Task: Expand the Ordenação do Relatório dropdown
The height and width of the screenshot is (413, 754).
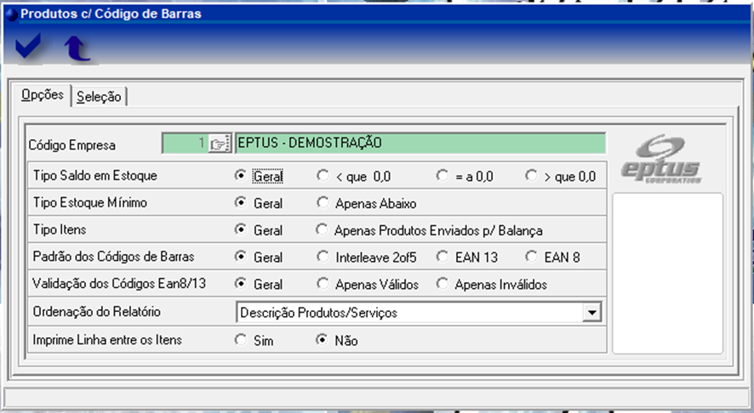Action: pyautogui.click(x=591, y=313)
